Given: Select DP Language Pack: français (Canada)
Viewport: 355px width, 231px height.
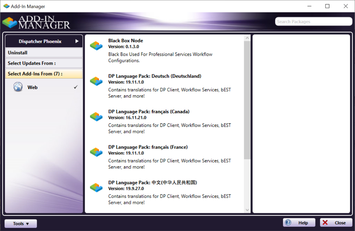Looking at the screenshot, I should [149, 111].
